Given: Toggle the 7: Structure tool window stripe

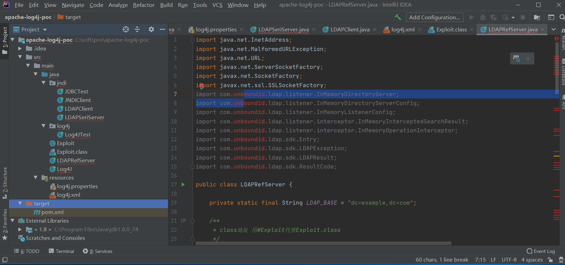Looking at the screenshot, I should click(4, 183).
